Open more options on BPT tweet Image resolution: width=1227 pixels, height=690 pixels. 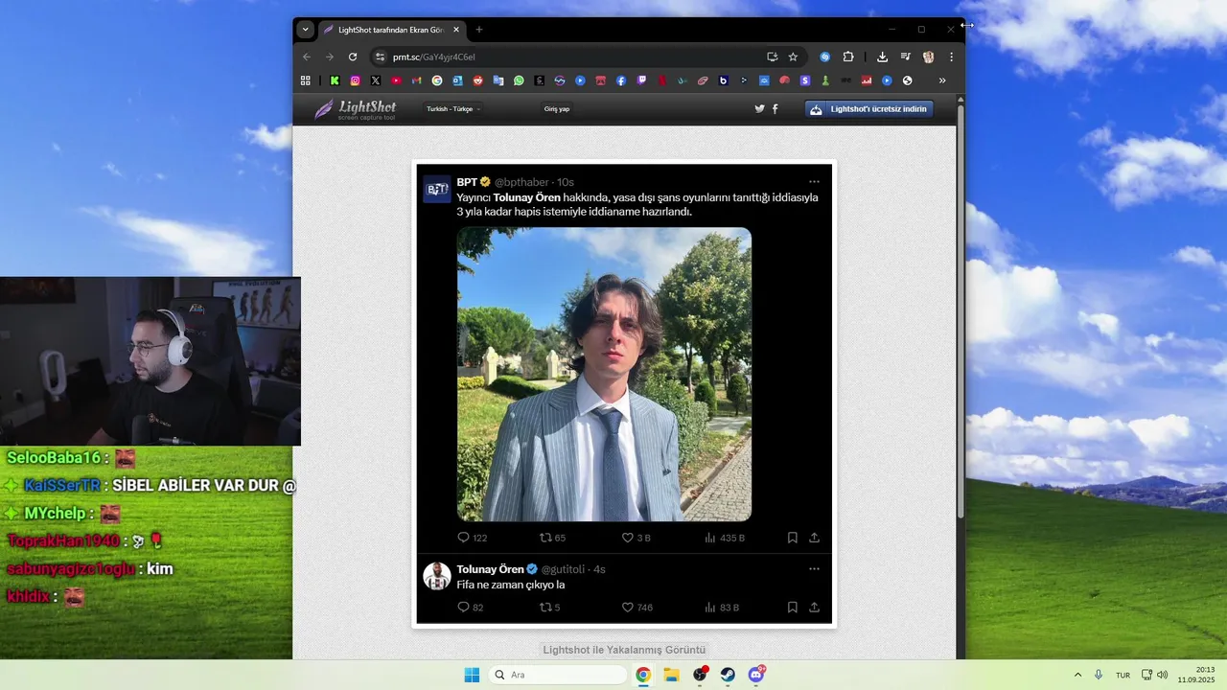point(814,182)
